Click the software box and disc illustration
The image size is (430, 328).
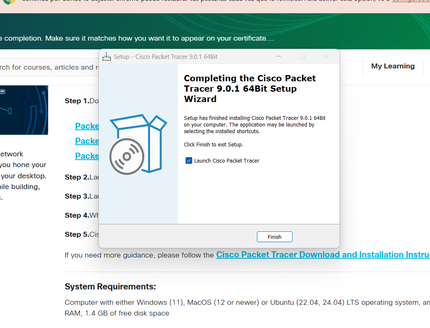point(138,144)
